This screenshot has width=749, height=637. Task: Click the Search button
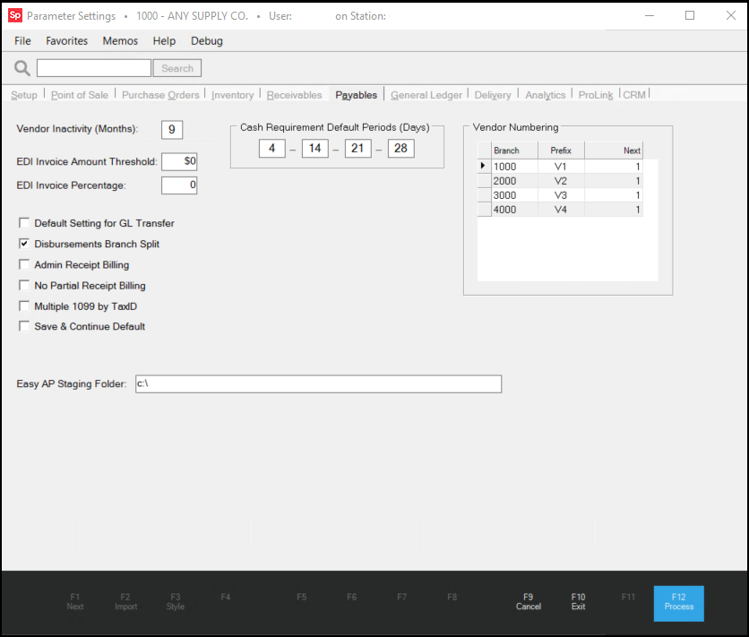(x=177, y=68)
